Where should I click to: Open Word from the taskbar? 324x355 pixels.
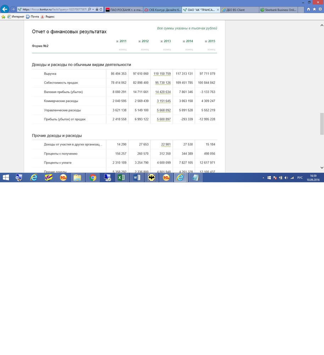pos(137,178)
